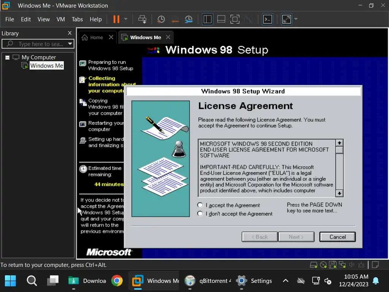
Task: Click the taskbar clock and date
Action: pyautogui.click(x=354, y=280)
